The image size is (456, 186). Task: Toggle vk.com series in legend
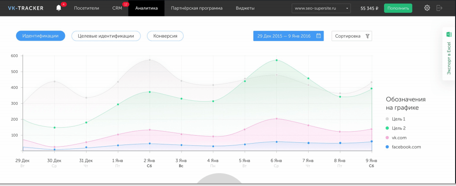(396, 138)
